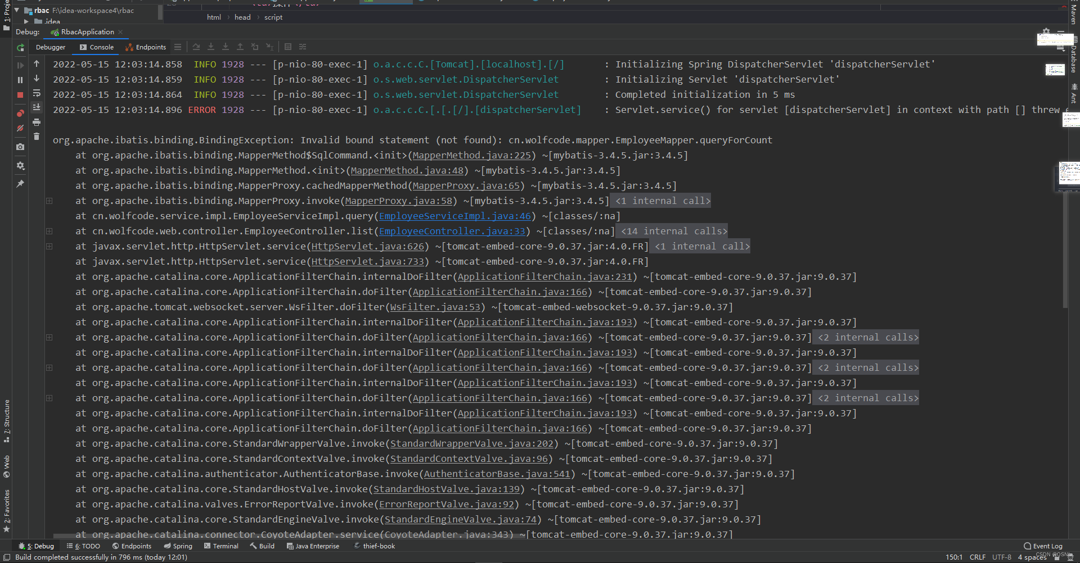
Task: Select the Step Out action
Action: pyautogui.click(x=240, y=47)
